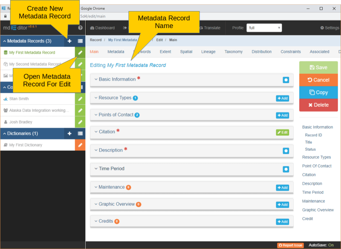Edit My First Dictionary with orange pencil icon
The width and height of the screenshot is (341, 249).
point(80,145)
